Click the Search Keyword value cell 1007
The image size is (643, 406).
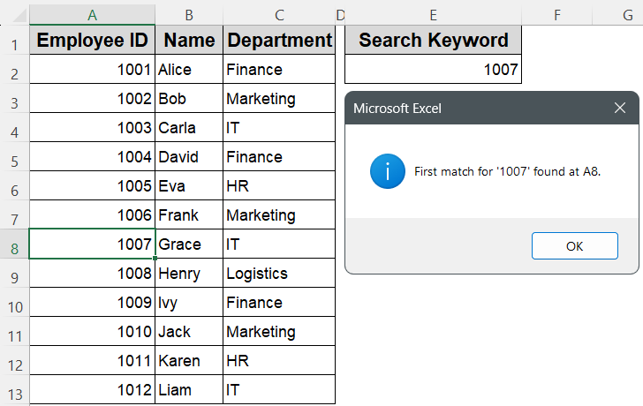433,70
